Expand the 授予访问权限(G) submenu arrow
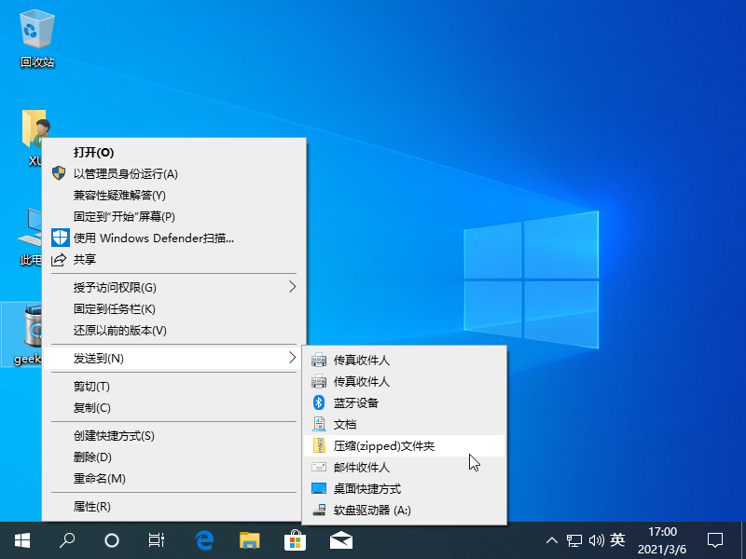746x559 pixels. coord(292,287)
